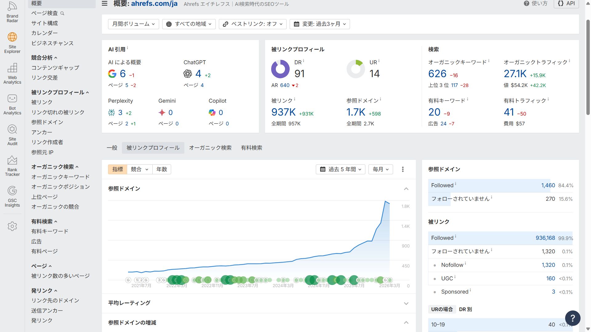Open Site Explorer from the left sidebar

(12, 41)
